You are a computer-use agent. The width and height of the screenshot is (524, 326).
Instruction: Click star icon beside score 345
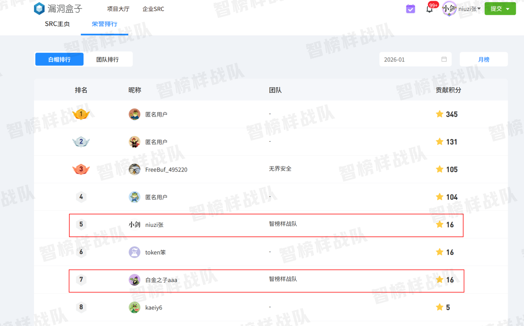pyautogui.click(x=440, y=114)
